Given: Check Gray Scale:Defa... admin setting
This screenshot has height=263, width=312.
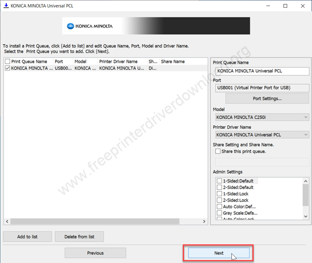Looking at the screenshot, I should coord(219,213).
